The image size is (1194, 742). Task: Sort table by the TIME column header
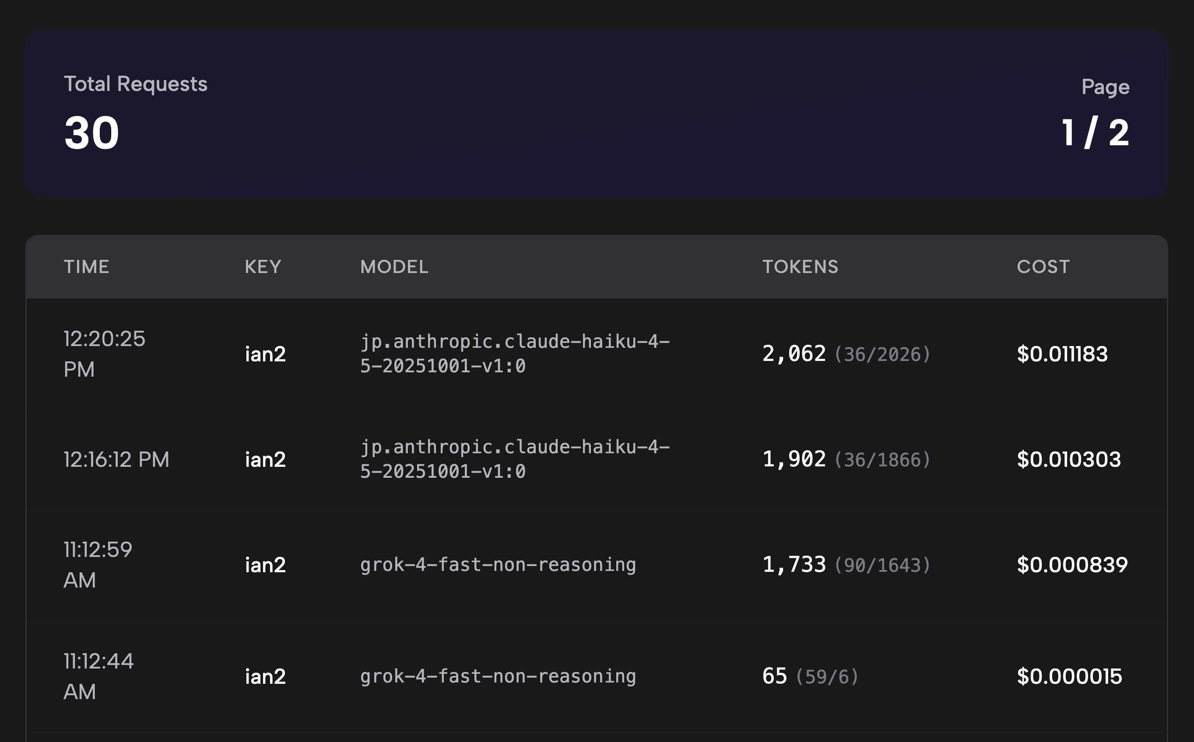pos(86,266)
